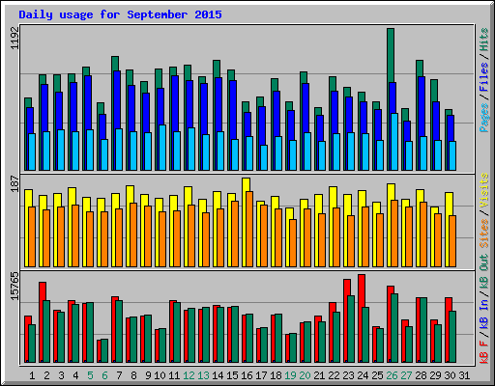Screen dimensions: 495x386
Task: Click the dark blue Files bar for day 28
Action: tap(422, 106)
